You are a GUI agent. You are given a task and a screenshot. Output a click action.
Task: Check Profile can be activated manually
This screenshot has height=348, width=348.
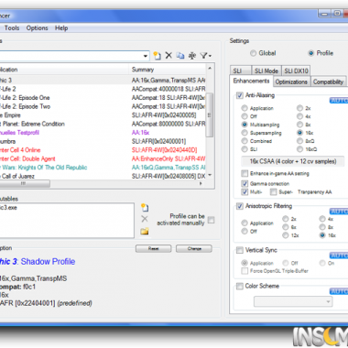pyautogui.click(x=211, y=220)
